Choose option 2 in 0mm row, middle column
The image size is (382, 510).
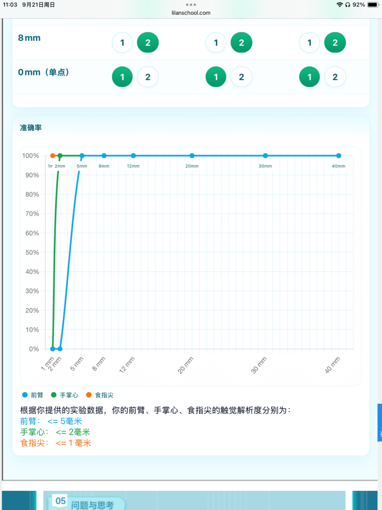coord(241,78)
